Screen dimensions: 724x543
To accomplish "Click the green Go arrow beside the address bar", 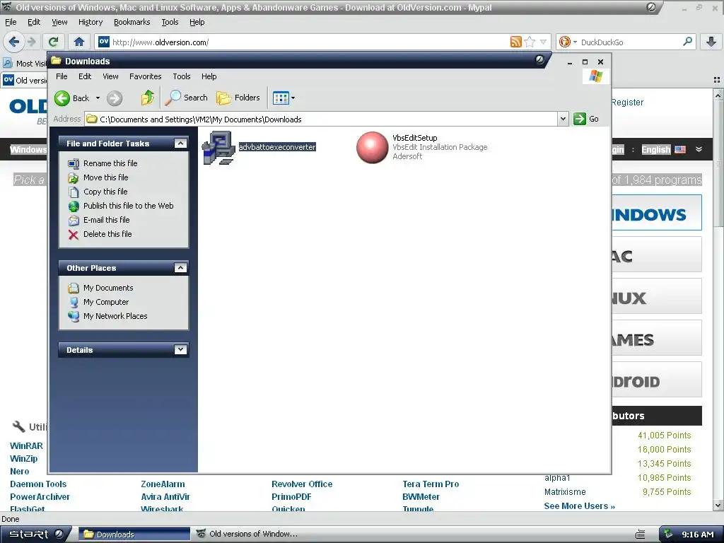I will [580, 119].
